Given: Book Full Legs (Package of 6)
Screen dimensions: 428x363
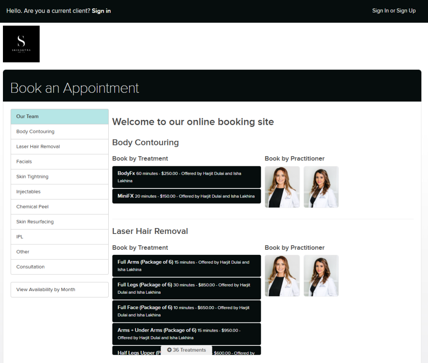Looking at the screenshot, I should click(186, 288).
